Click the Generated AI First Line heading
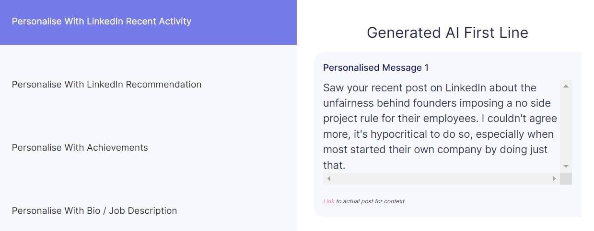The image size is (594, 231). tap(447, 33)
